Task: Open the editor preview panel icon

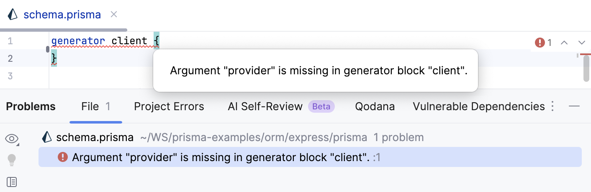Action: point(12,182)
